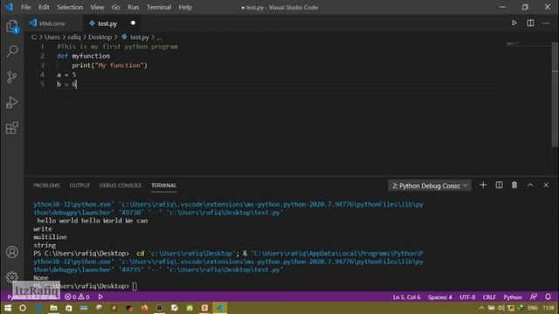Run Python file with play button
Image resolution: width=559 pixels, height=314 pixels.
click(x=514, y=24)
